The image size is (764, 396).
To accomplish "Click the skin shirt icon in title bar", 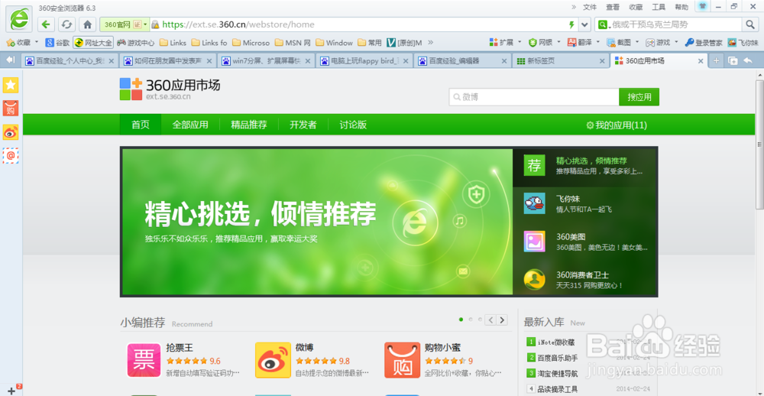I will point(702,6).
